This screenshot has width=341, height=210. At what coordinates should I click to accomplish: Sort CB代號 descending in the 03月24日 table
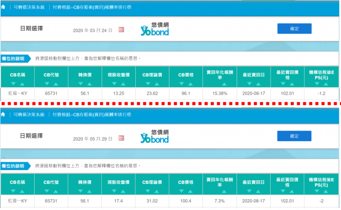tap(47, 84)
